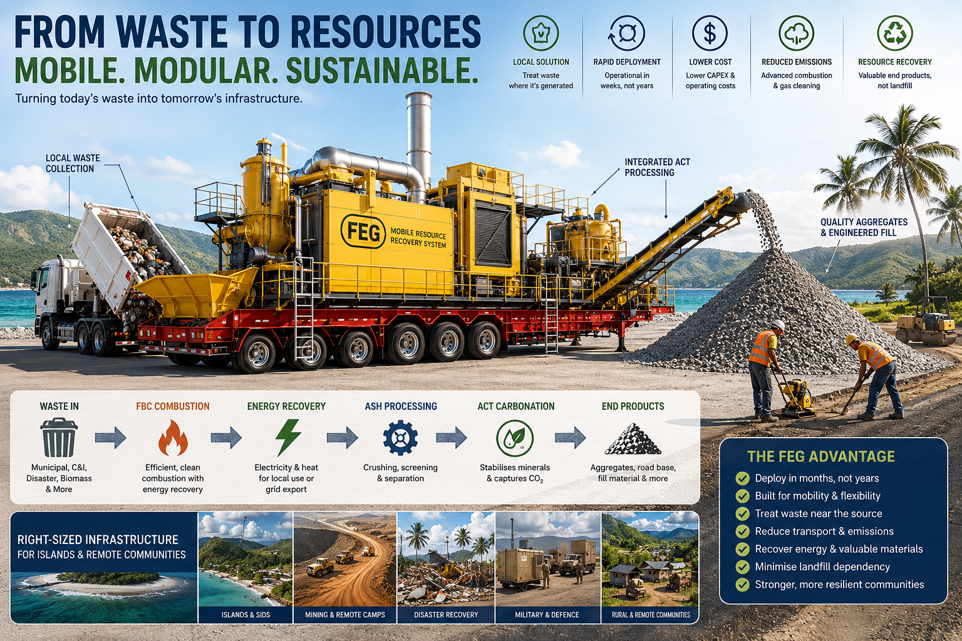
Task: Click checkmark beside 'Reduce transport & emissions'
Action: (x=742, y=531)
